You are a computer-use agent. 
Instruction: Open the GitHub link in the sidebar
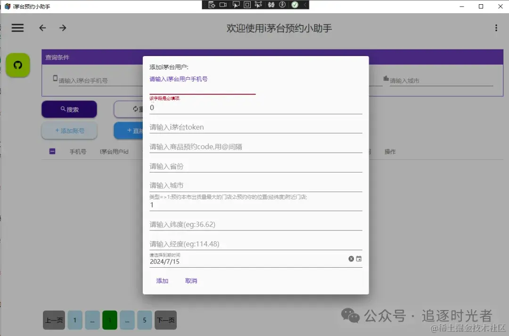tap(17, 65)
